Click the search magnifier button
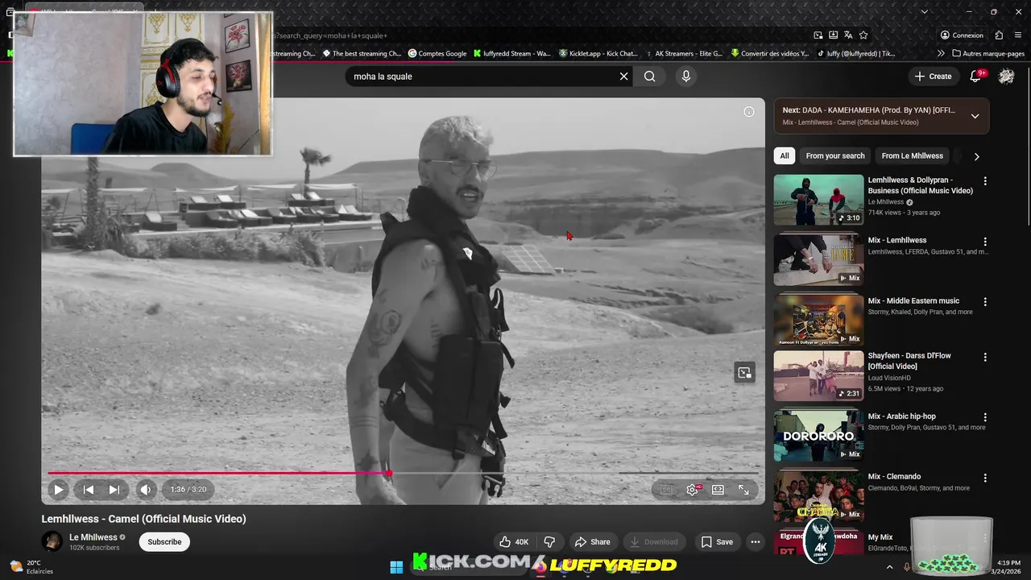Viewport: 1031px width, 580px height. tap(650, 76)
